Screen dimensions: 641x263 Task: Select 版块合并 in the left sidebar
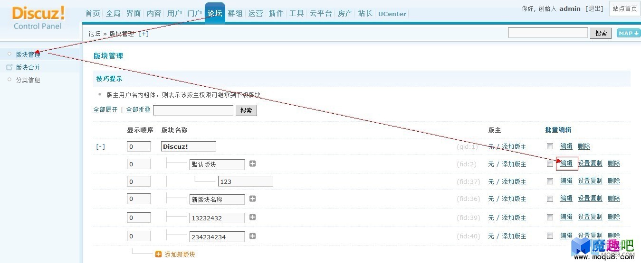[28, 67]
